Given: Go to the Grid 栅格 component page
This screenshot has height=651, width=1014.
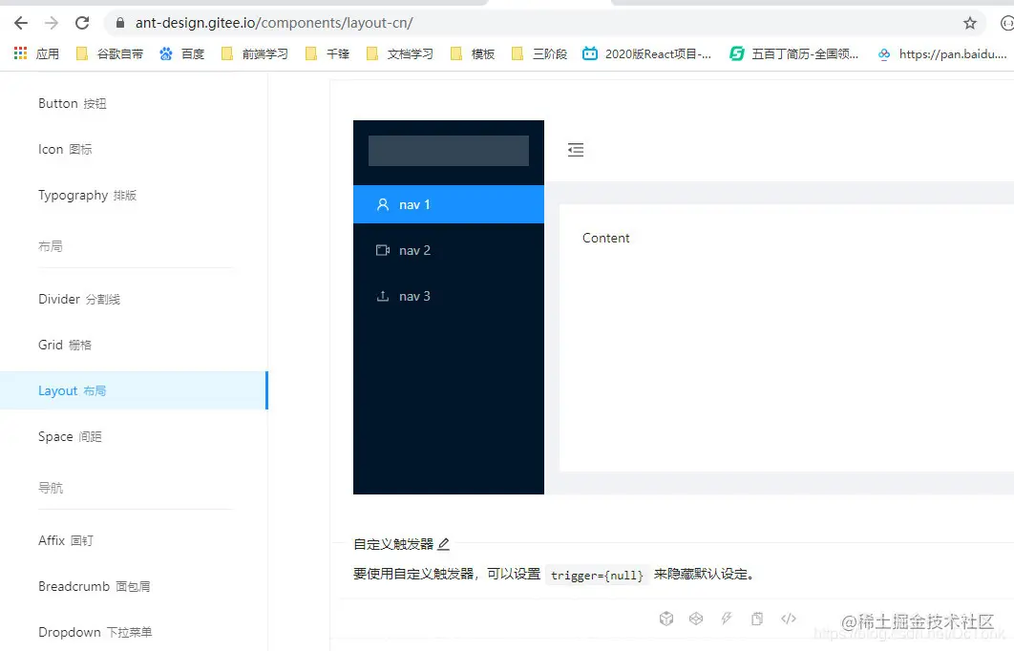Looking at the screenshot, I should [64, 345].
